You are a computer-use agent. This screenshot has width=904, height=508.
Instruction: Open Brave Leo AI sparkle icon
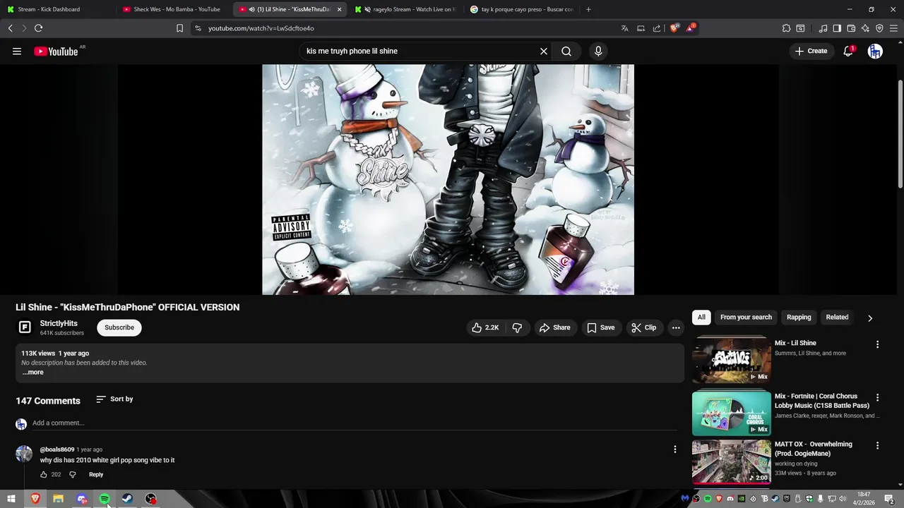[x=865, y=28]
